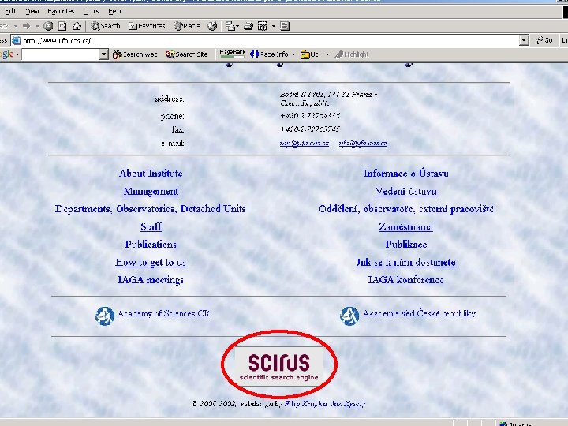
Task: Open the Akademie věd České republiky link
Action: pos(419,314)
